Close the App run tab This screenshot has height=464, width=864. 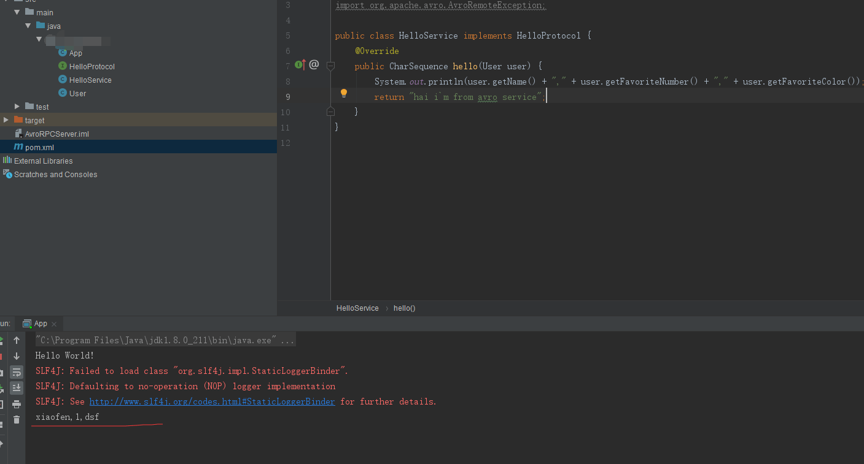pyautogui.click(x=54, y=324)
